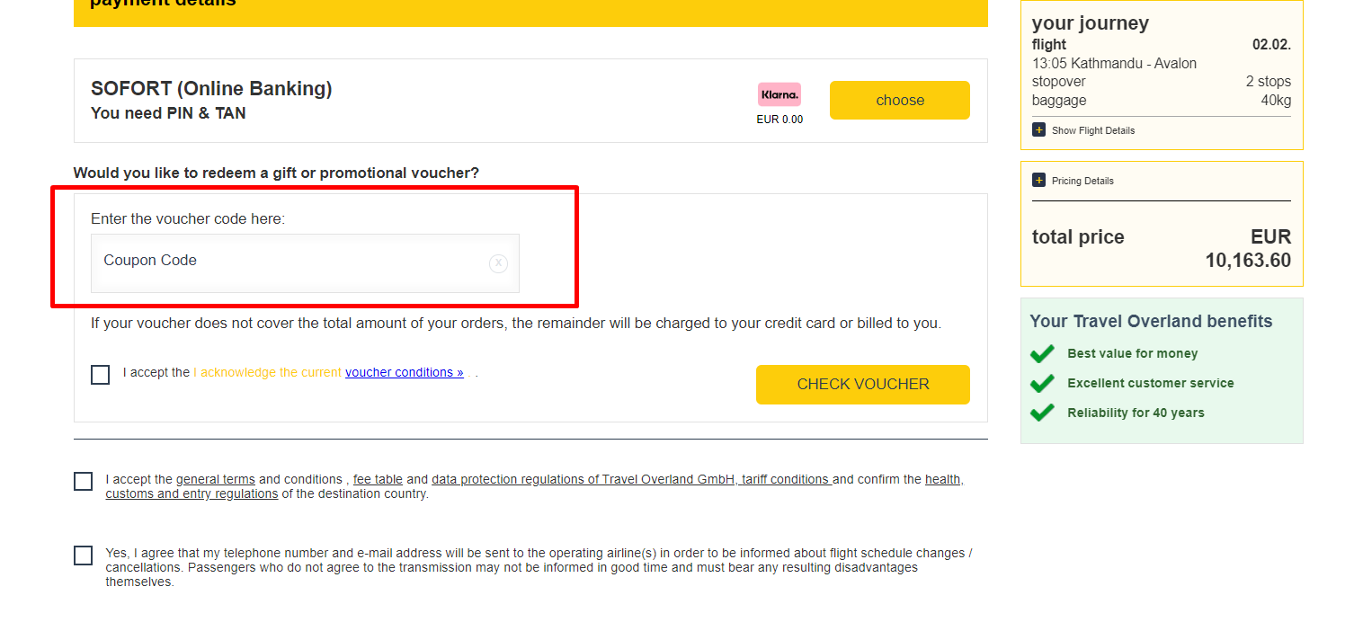Accept the general terms and conditions checkbox

click(84, 482)
